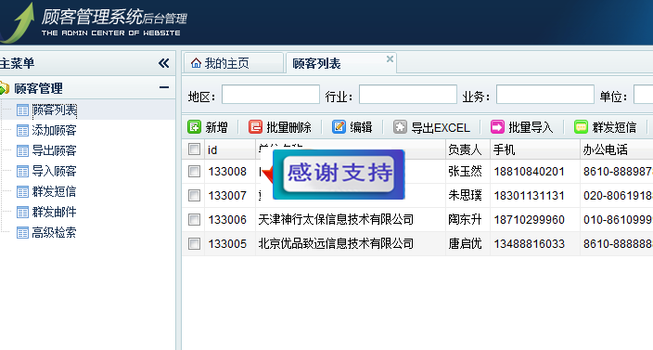Open 群发短信 in the sidebar tree
Viewport: 653px width, 350px height.
[54, 191]
